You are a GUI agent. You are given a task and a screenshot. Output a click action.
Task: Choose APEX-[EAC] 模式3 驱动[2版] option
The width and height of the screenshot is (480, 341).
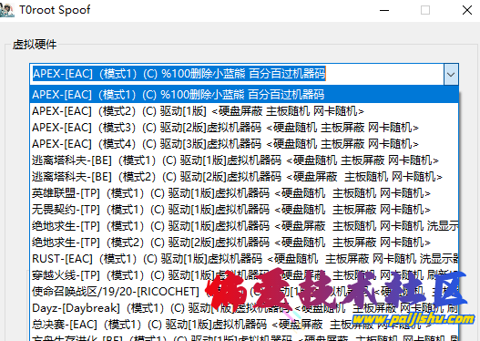(x=244, y=128)
